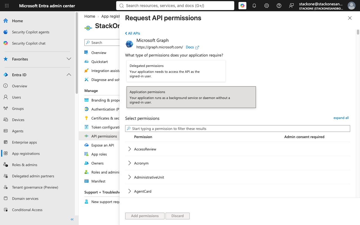The image size is (360, 225).
Task: Click the left navigation scrollbar
Action: tap(77, 53)
